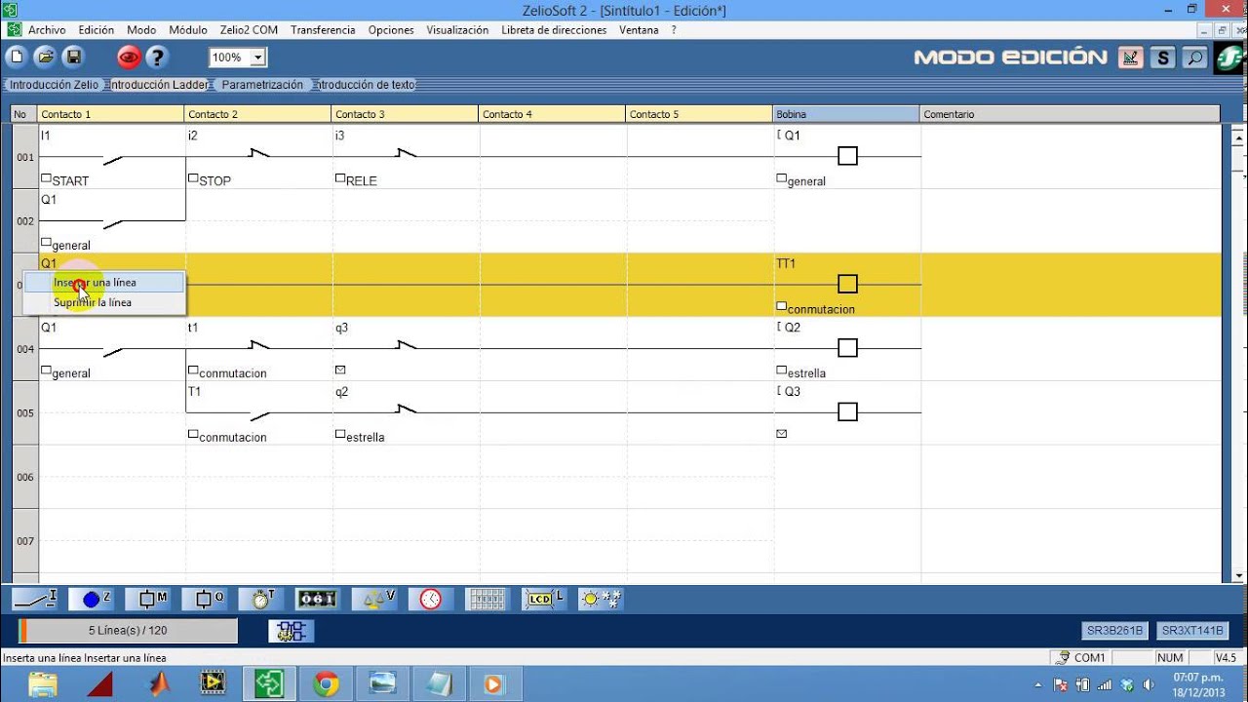Screen dimensions: 1248x702
Task: Click the comment box for TT1 conmutacion coil
Action: coord(781,306)
